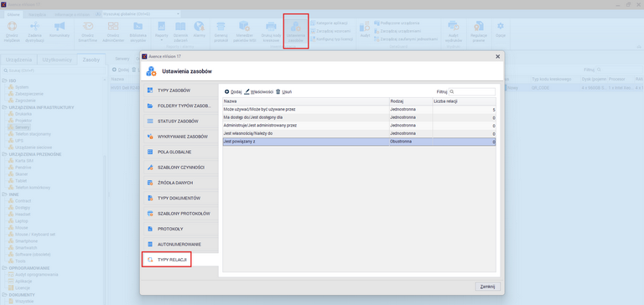
Task: Open the Wyszukaj globalnie search box
Action: tap(141, 14)
